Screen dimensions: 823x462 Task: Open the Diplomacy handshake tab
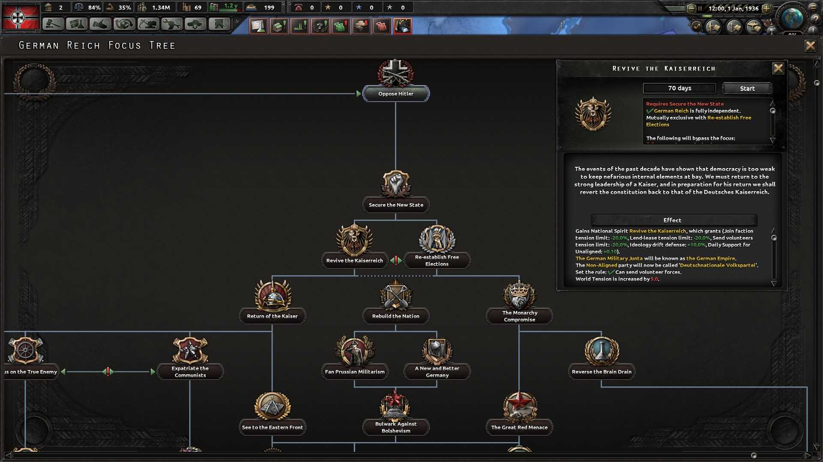100,24
